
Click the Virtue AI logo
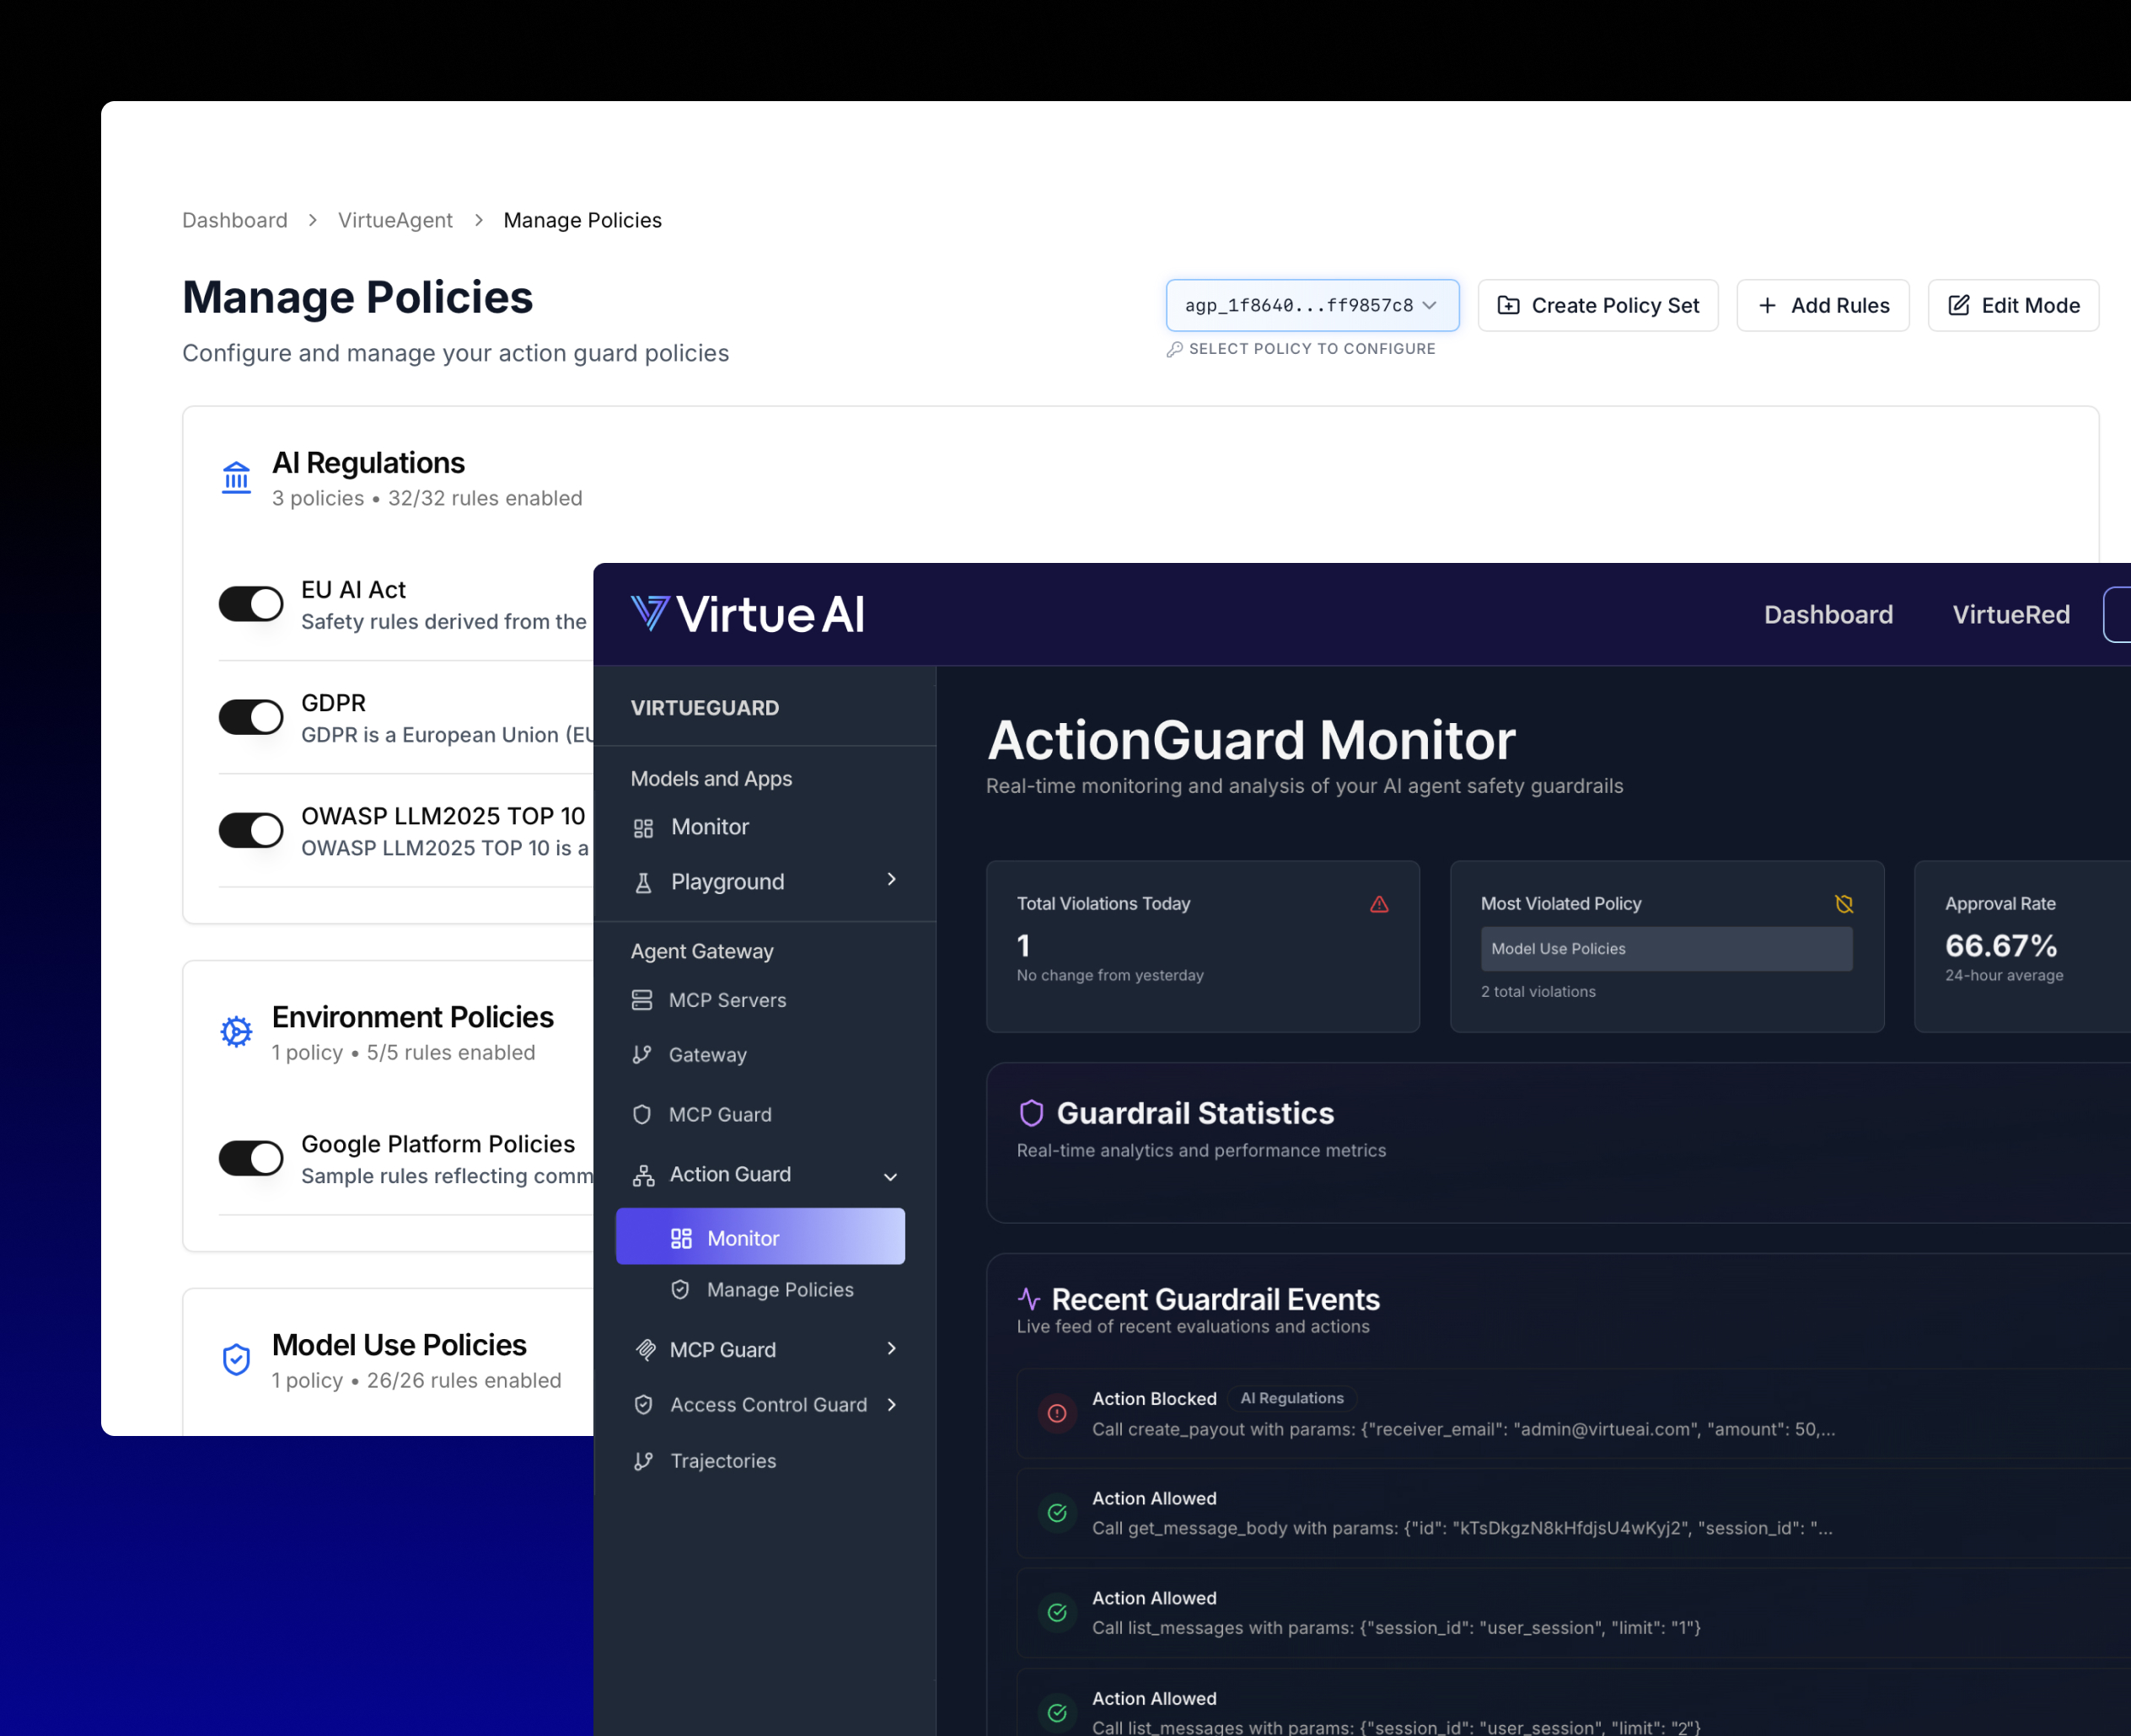pos(747,614)
